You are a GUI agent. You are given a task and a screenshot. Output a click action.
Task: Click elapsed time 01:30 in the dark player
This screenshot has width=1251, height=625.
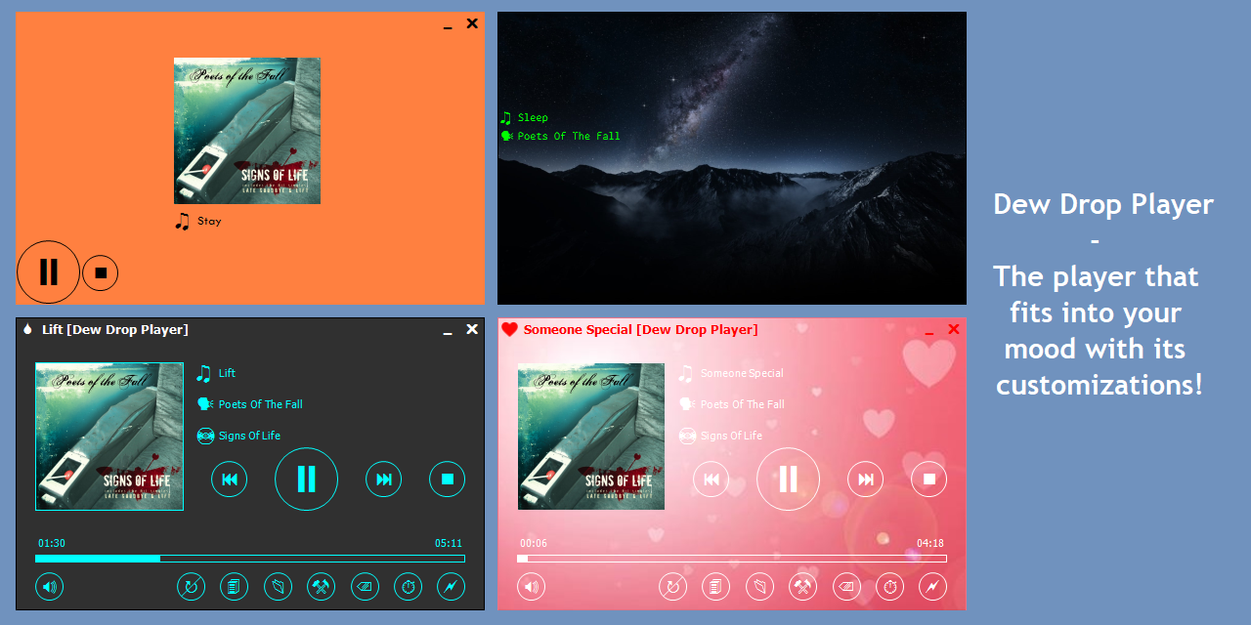(x=52, y=543)
